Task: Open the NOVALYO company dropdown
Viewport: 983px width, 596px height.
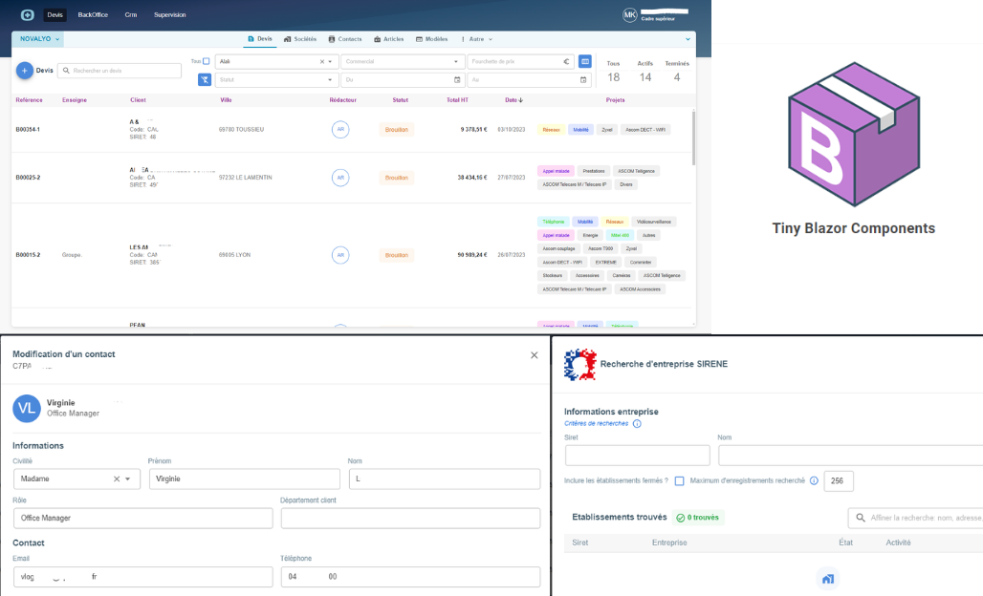Action: coord(39,39)
